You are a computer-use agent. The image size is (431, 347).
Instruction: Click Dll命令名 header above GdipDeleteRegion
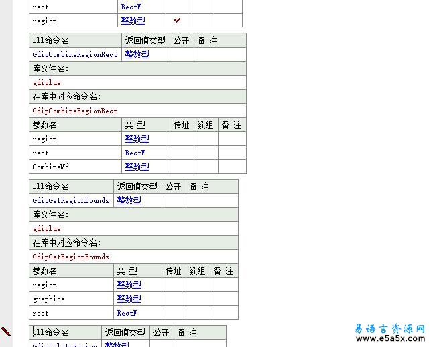coord(65,332)
